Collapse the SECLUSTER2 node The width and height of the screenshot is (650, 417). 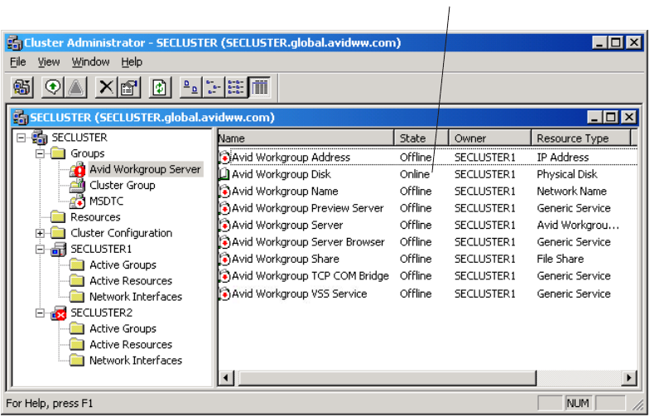[x=40, y=313]
